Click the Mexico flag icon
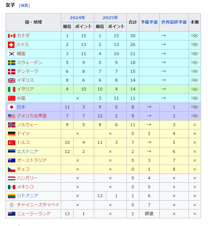 (x=11, y=187)
